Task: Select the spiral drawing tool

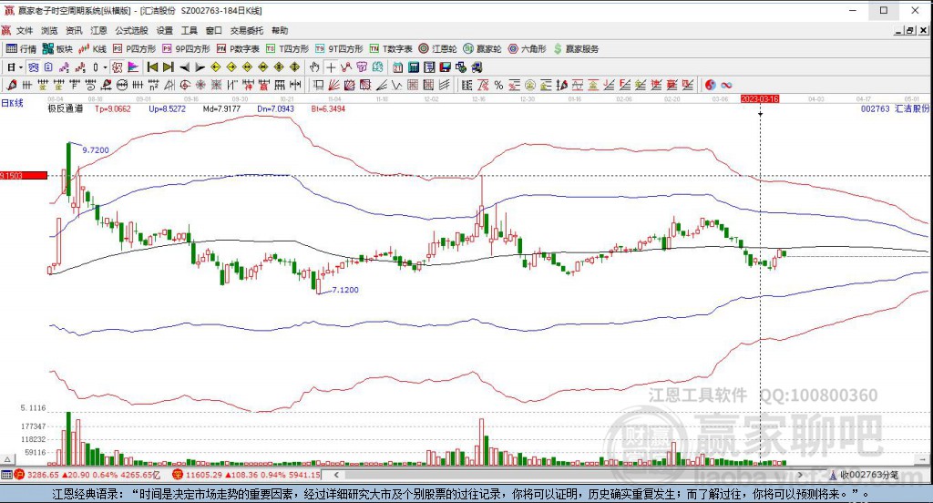Action: coord(185,85)
